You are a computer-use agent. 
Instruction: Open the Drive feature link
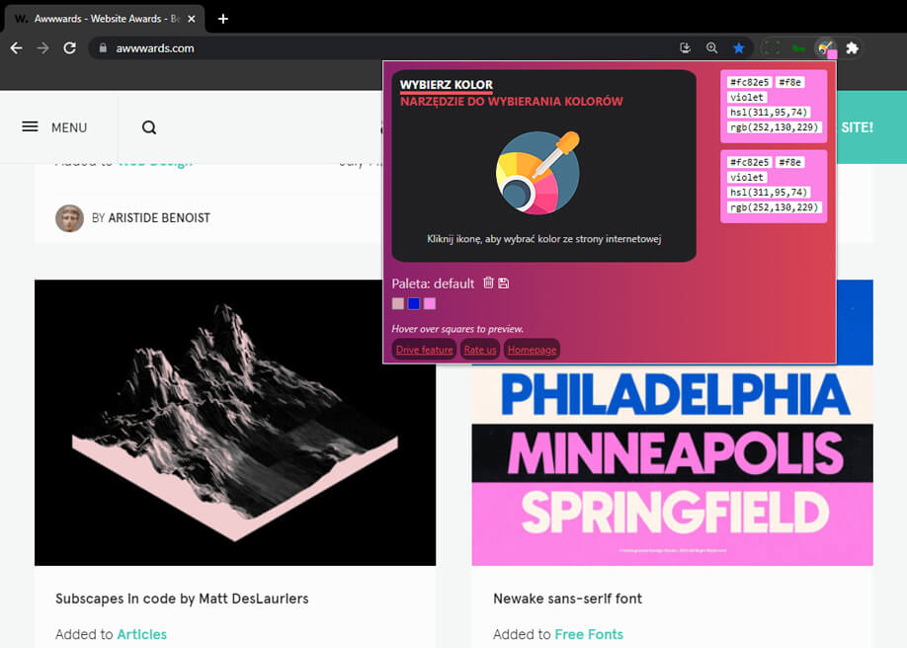pos(424,350)
